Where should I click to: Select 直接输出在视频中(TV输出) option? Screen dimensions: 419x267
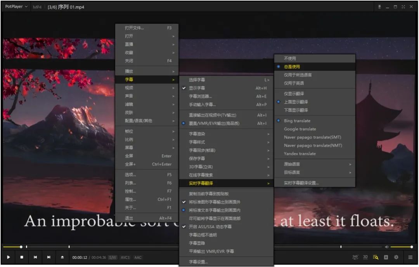pos(226,115)
